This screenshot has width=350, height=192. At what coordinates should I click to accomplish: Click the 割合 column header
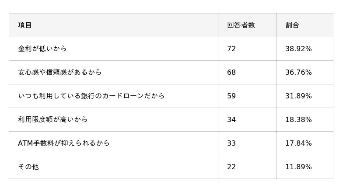click(292, 25)
